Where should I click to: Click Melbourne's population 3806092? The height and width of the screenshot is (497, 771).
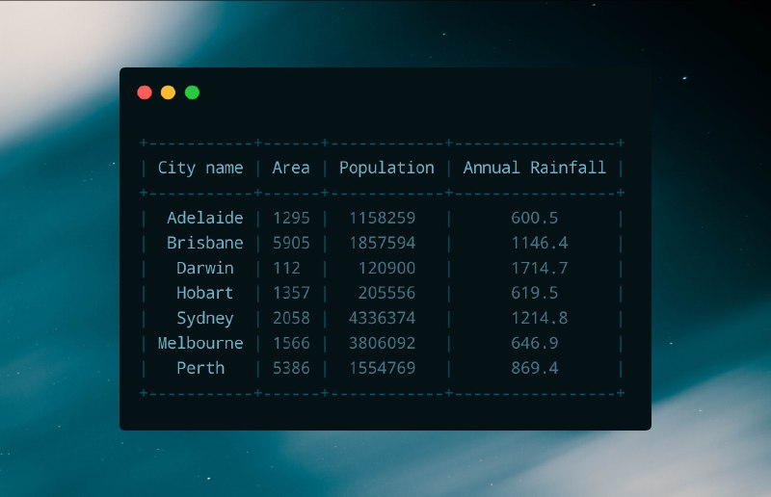[x=383, y=343]
